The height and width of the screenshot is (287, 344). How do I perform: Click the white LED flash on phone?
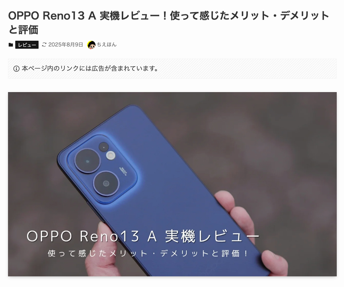coord(111,156)
